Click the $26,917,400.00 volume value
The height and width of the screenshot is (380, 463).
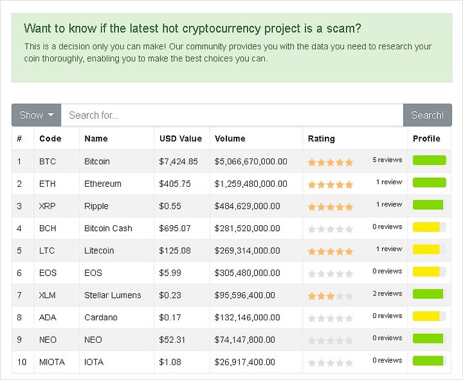coord(245,362)
